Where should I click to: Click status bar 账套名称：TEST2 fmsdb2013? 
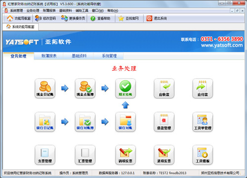(165, 173)
